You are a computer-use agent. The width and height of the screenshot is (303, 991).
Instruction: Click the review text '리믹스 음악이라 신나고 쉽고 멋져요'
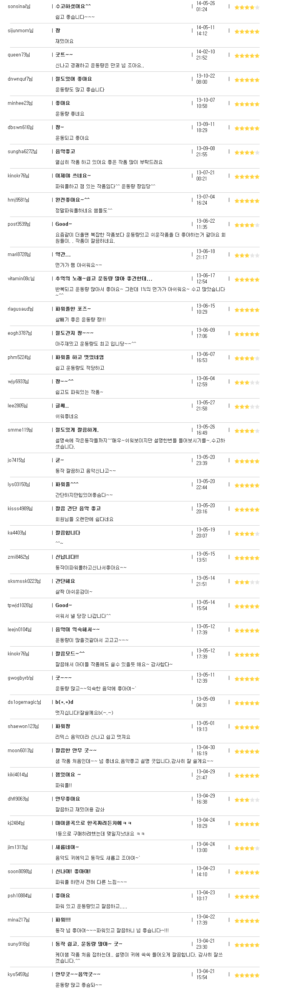click(93, 737)
